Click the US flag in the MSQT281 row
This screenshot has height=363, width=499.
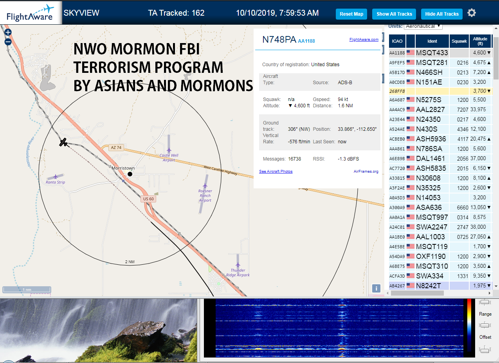click(x=411, y=62)
